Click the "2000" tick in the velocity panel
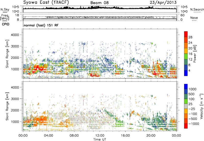Image resolution: width=204 pixels, height=141 pixels. 15,110
